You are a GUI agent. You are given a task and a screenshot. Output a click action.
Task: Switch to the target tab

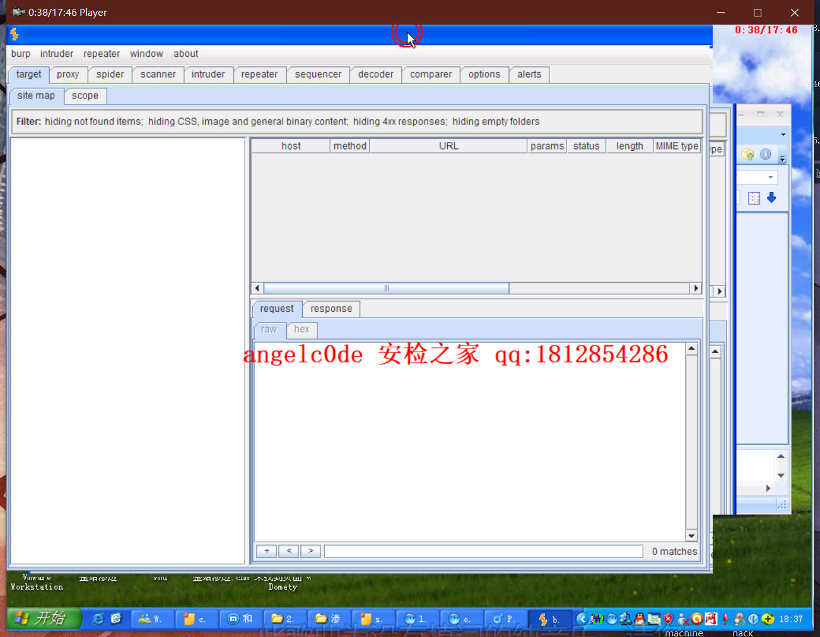coord(29,74)
